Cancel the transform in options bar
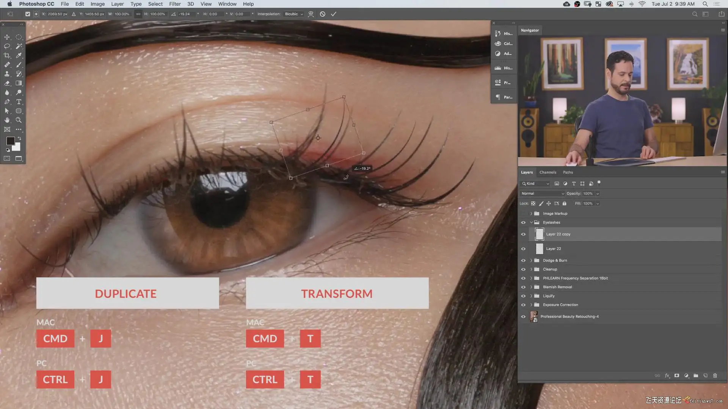The width and height of the screenshot is (728, 409). coord(323,14)
